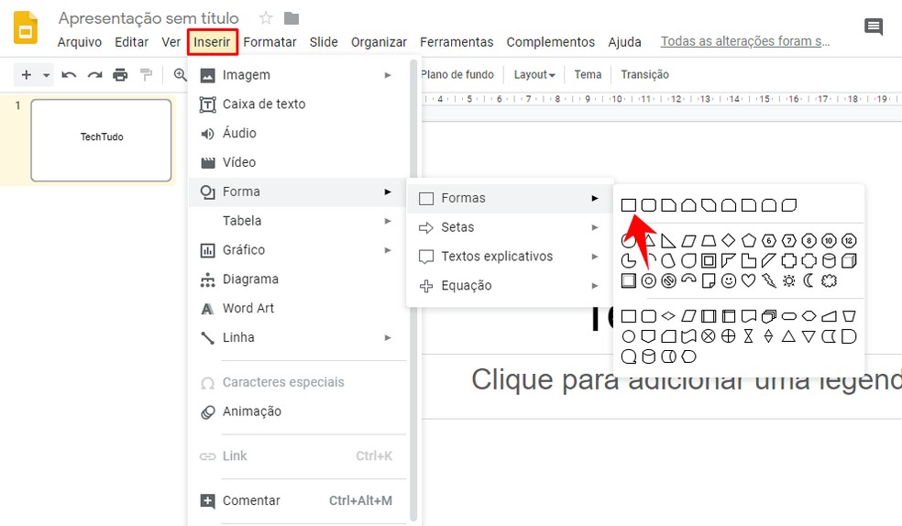
Task: Click the undo arrow
Action: 69,75
